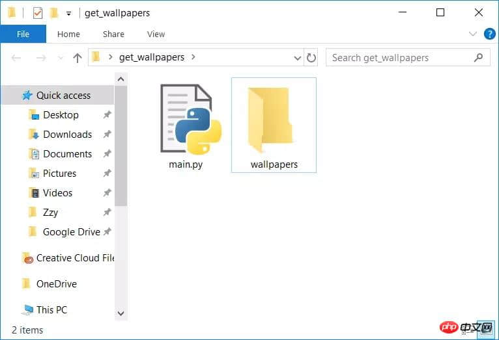This screenshot has height=340, width=499.
Task: Go up one folder level
Action: pyautogui.click(x=78, y=58)
